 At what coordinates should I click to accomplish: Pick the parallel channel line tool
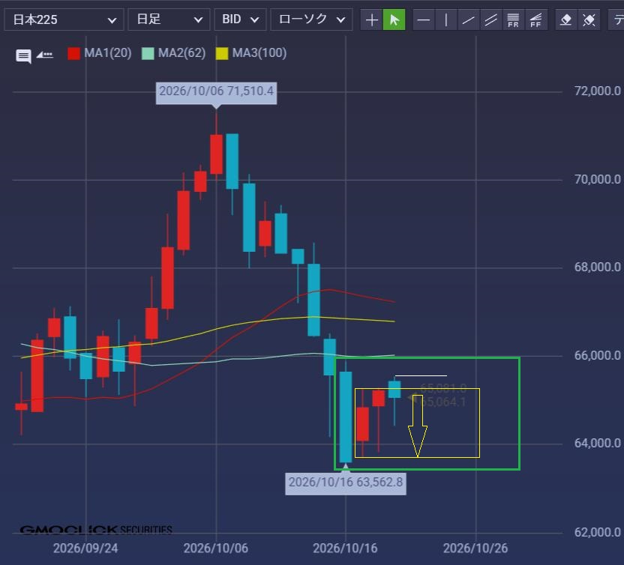(x=490, y=19)
